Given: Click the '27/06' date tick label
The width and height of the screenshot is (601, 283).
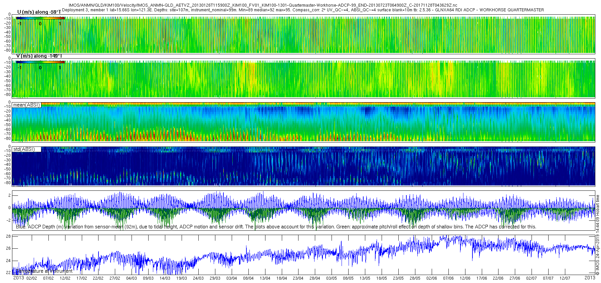Looking at the screenshot, I should pos(515,278).
